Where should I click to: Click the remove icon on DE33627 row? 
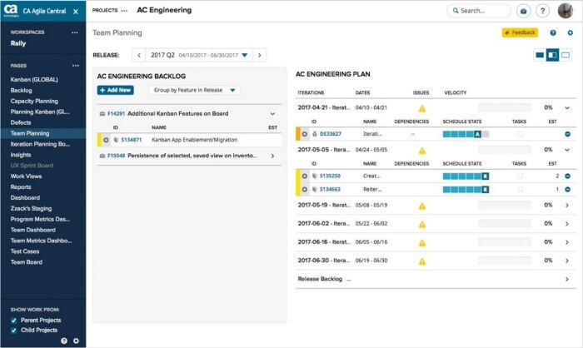(567, 133)
